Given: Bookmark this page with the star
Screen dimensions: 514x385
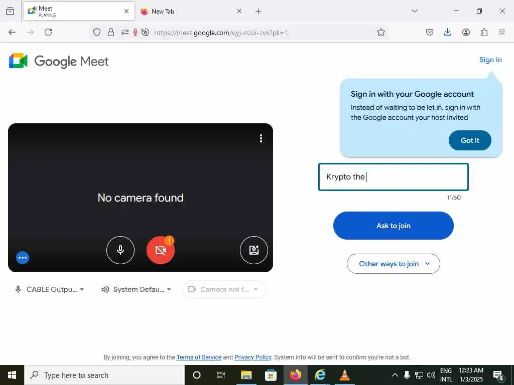Looking at the screenshot, I should point(380,32).
